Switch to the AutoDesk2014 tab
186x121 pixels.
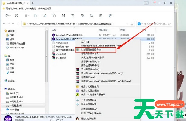point(16,3)
